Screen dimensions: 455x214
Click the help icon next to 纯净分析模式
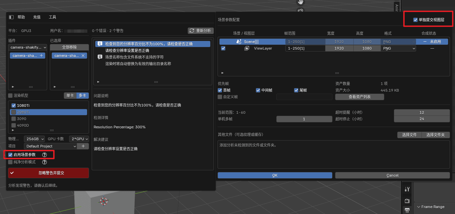[45, 162]
